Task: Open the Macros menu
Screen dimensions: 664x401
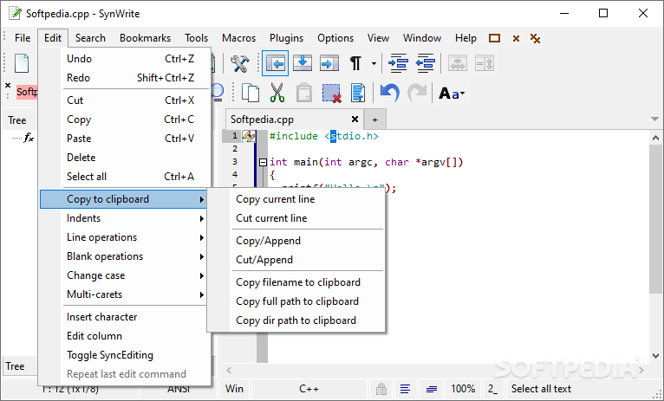Action: click(x=239, y=38)
